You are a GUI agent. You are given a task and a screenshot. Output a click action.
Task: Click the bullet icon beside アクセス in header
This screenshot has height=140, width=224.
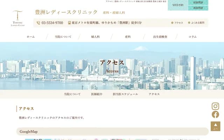(172, 23)
